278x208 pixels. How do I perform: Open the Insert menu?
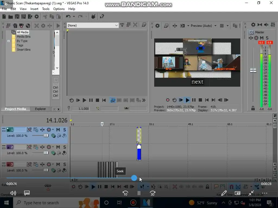(34, 9)
